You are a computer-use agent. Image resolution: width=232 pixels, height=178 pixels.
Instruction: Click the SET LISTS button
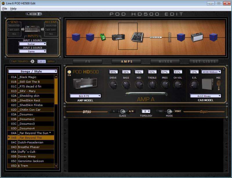click(204, 61)
